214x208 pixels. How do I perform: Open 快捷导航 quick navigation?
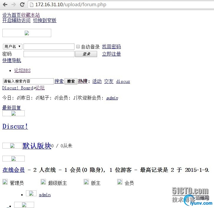[12, 60]
